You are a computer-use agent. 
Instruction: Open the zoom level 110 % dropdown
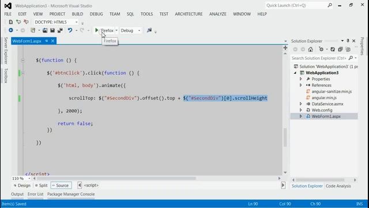pos(29,179)
